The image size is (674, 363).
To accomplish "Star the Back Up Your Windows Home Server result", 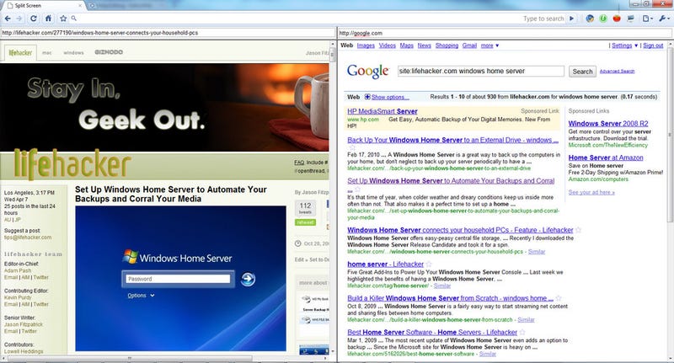I will 351,147.
